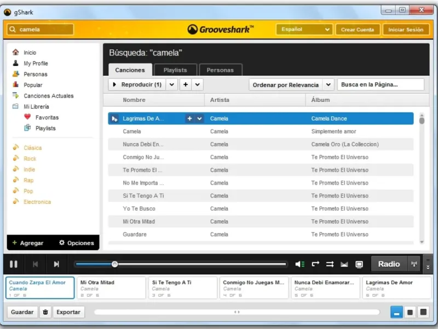Toggle crossfade icon in player bar
Image resolution: width=438 pixels, height=329 pixels.
click(x=344, y=264)
